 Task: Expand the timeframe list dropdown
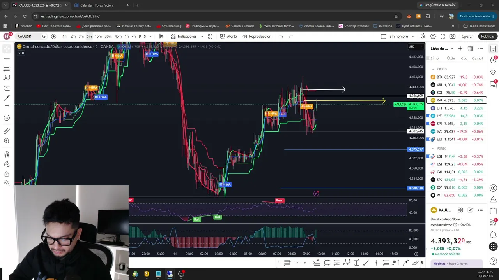pyautogui.click(x=150, y=36)
